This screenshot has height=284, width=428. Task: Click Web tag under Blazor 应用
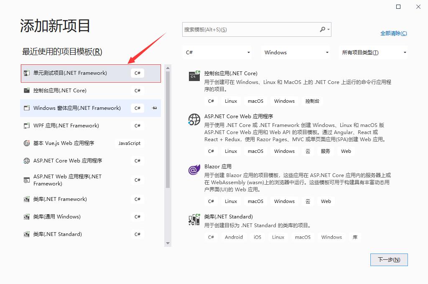(x=326, y=201)
